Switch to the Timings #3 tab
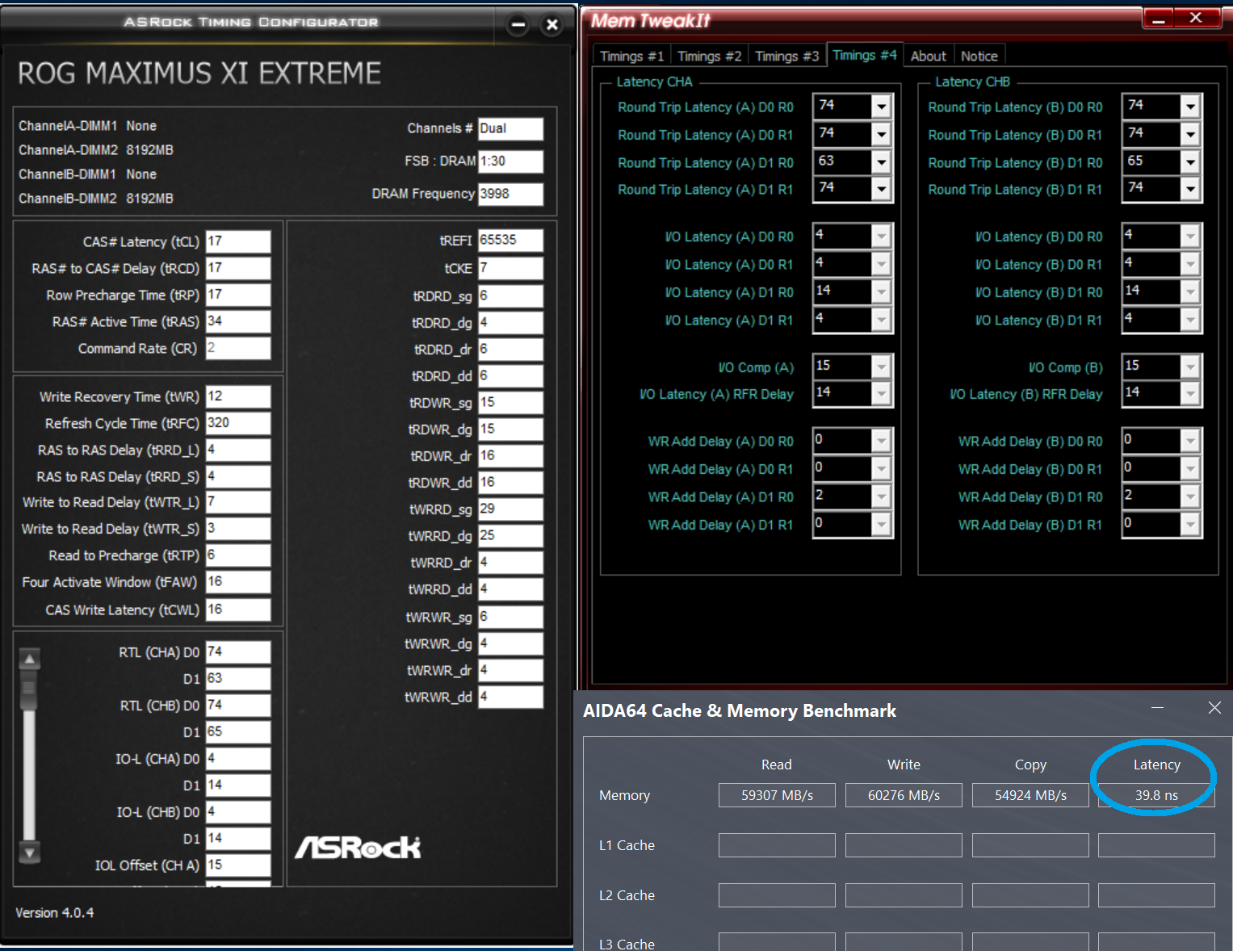Viewport: 1233px width, 951px height. click(x=786, y=56)
